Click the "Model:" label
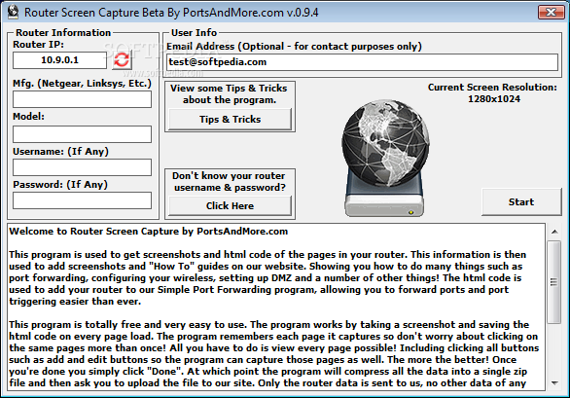The image size is (570, 398). click(28, 117)
